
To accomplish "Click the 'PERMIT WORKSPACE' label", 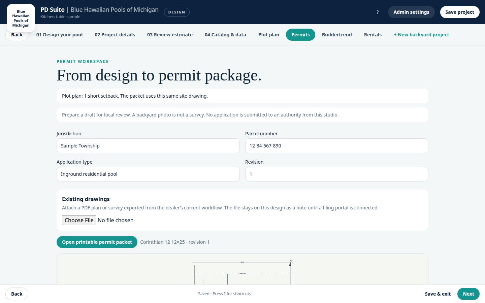I will tap(83, 62).
